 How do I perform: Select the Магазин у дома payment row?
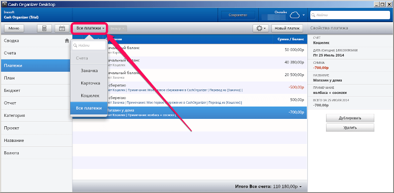[190, 112]
